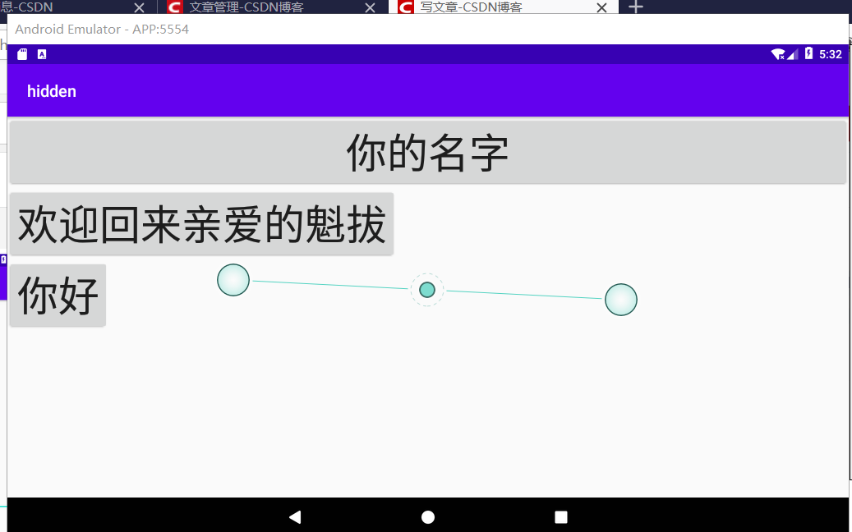Tap the 5:32 clock in status bar
The image size is (852, 532).
[x=831, y=53]
